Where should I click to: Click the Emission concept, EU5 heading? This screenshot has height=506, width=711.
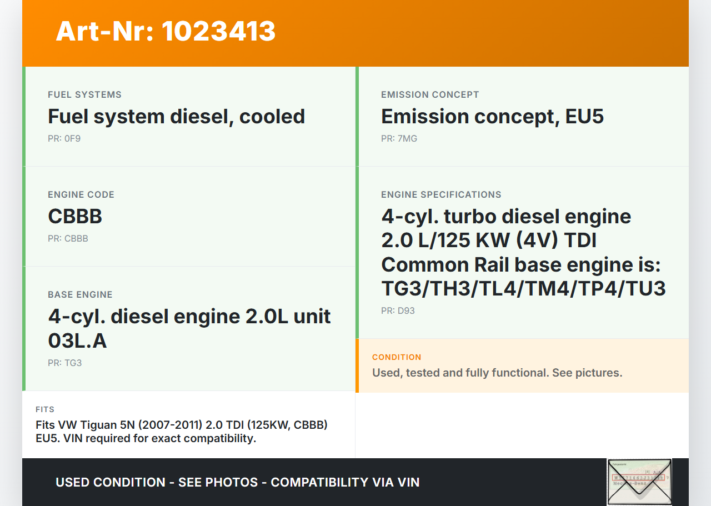tap(492, 117)
